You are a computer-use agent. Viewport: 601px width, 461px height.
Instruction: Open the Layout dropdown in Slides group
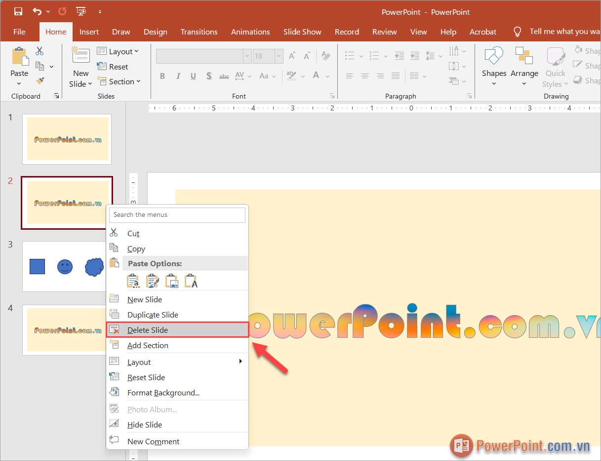tap(118, 51)
